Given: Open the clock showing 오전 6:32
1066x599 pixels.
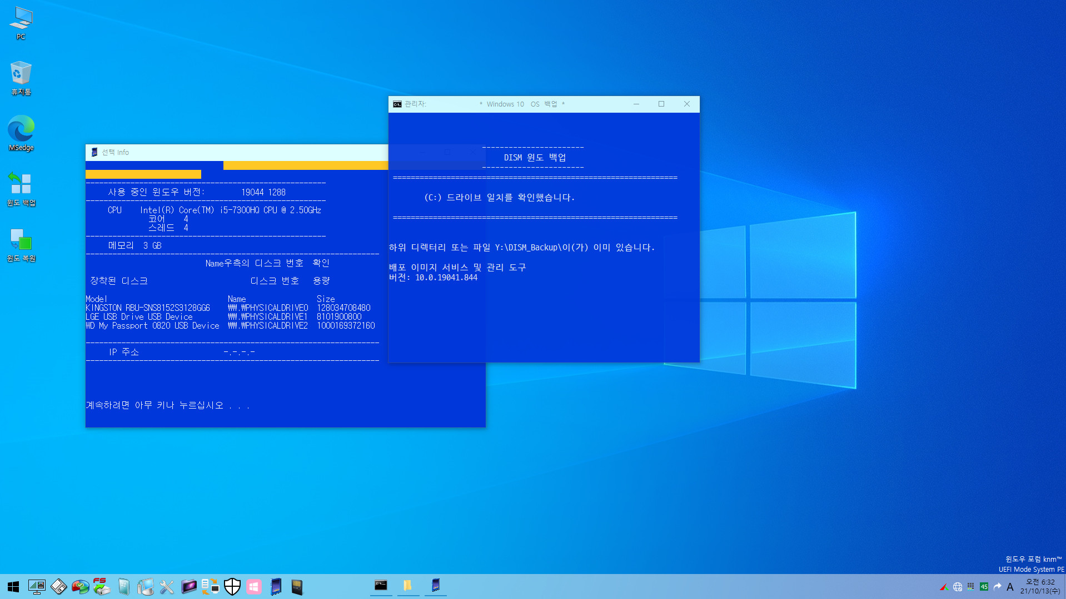Looking at the screenshot, I should tap(1040, 586).
